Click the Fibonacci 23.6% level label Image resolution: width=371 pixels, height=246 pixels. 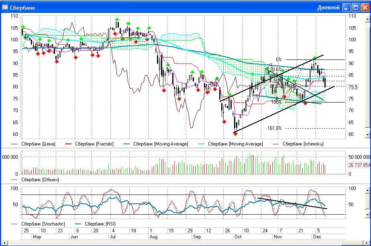click(x=276, y=70)
